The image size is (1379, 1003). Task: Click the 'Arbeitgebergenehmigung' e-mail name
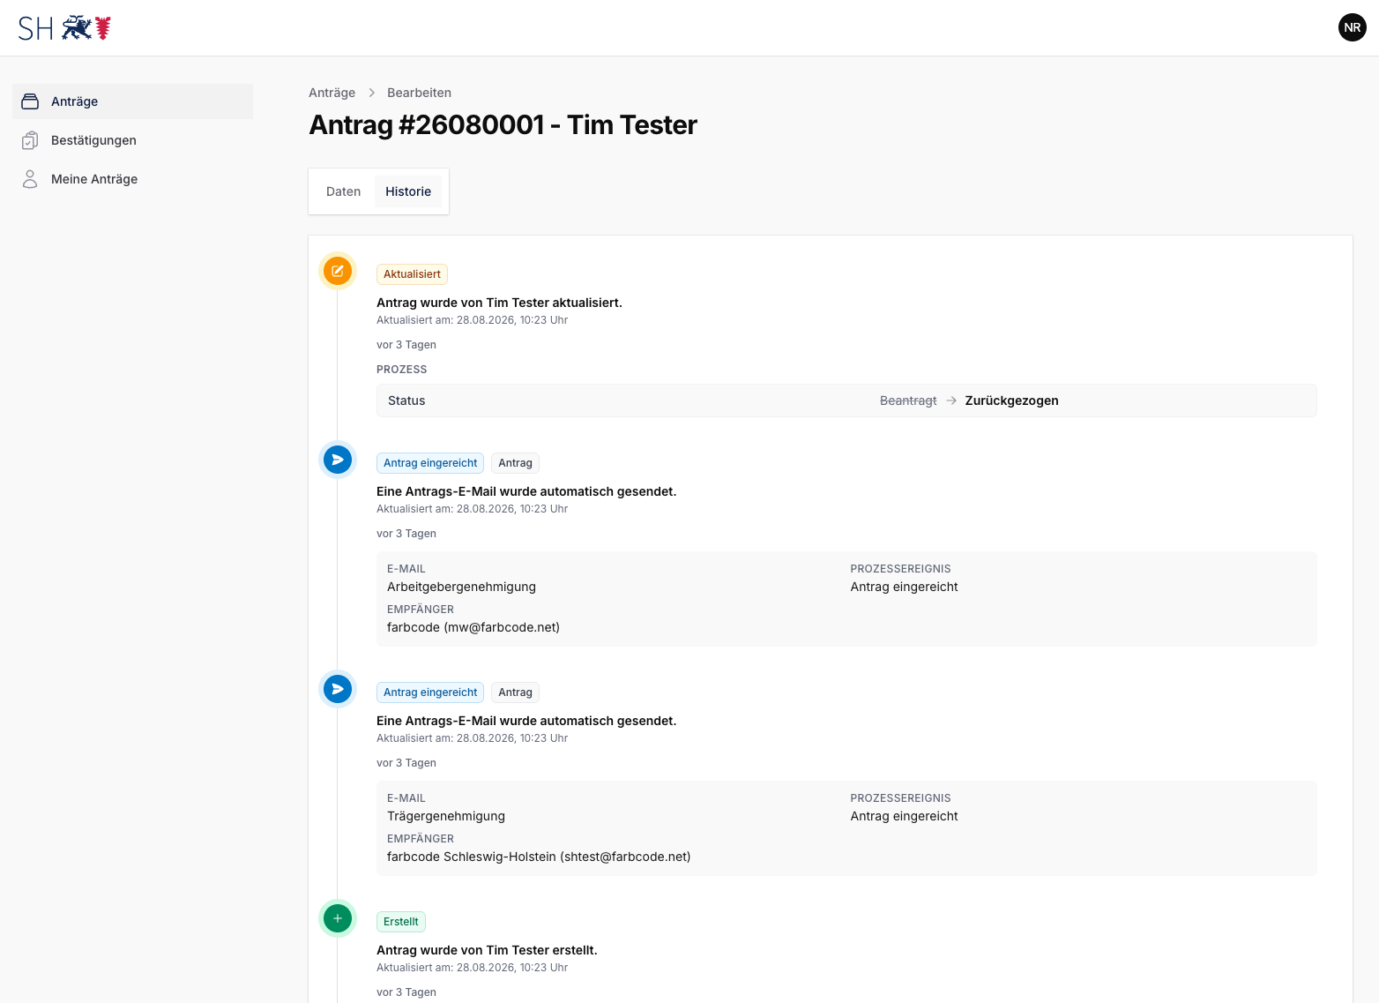pos(461,587)
